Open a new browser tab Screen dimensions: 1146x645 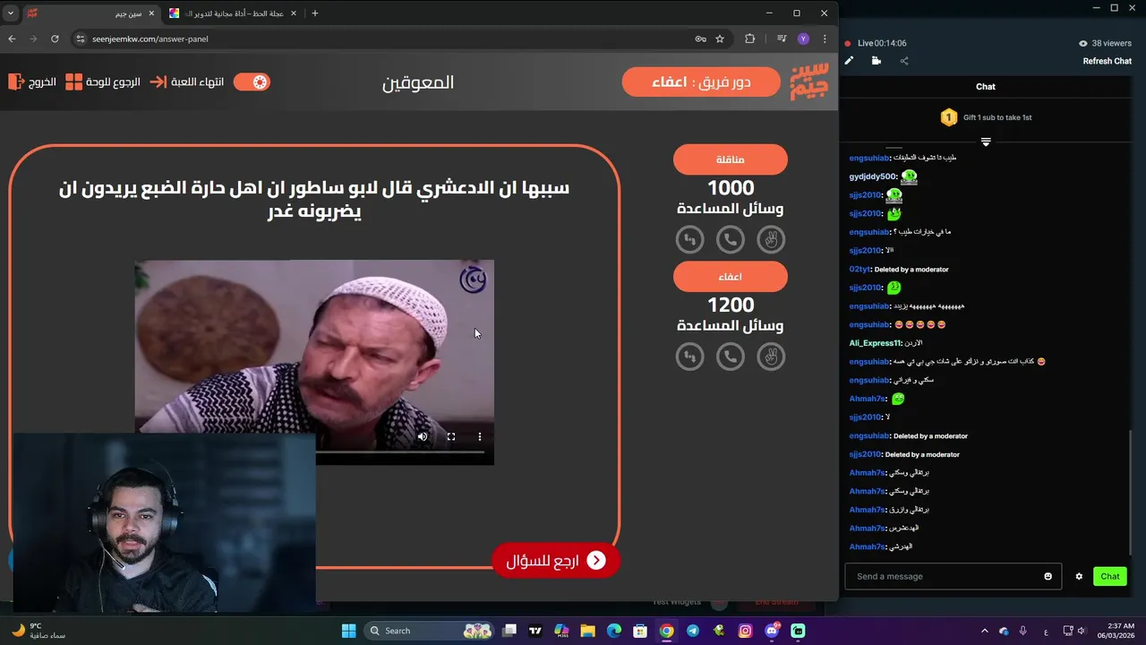pos(314,13)
